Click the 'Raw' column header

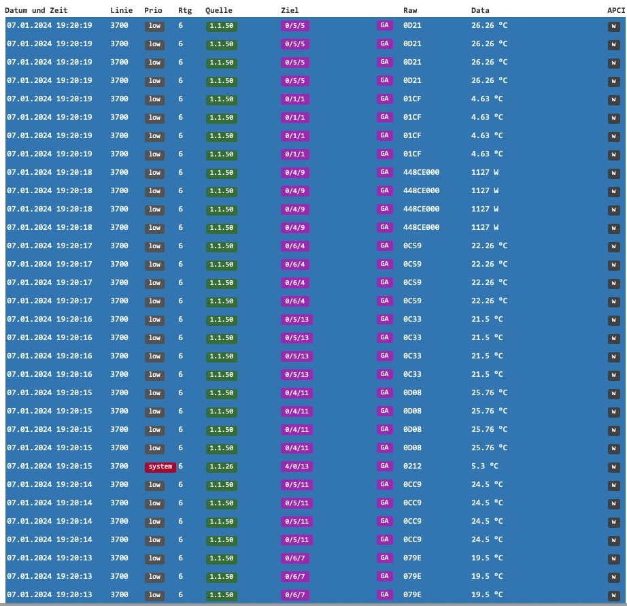click(x=410, y=10)
